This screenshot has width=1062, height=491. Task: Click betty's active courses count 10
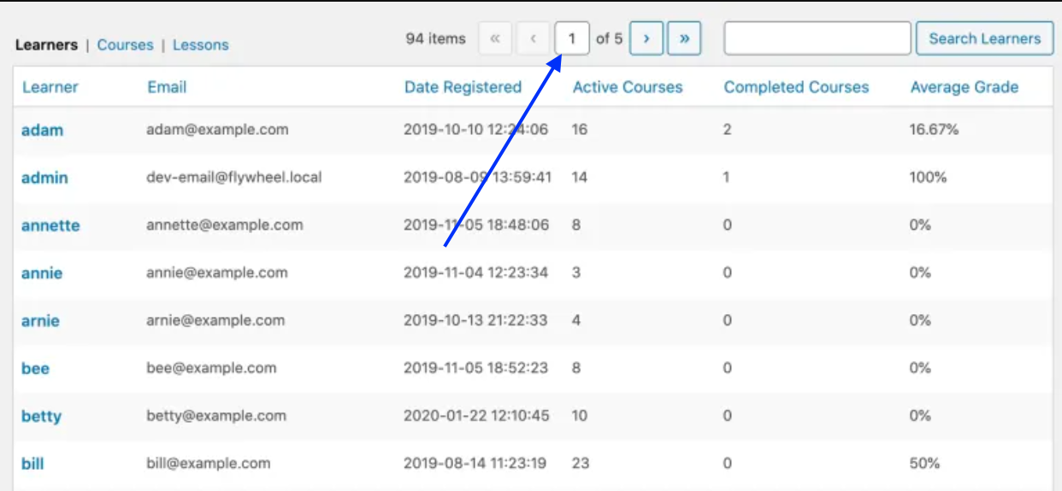pyautogui.click(x=580, y=416)
